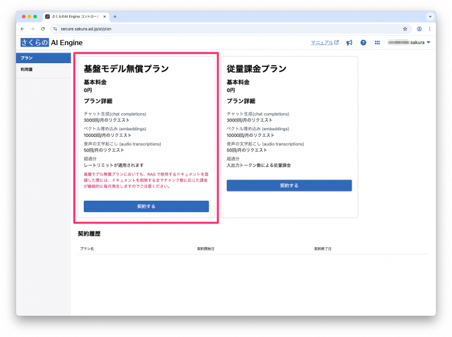Click the 契約終了日 column header

322,249
